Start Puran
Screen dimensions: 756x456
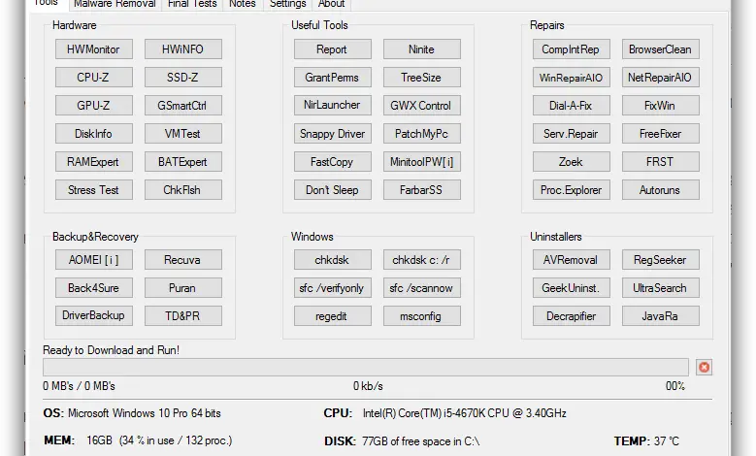pyautogui.click(x=182, y=288)
